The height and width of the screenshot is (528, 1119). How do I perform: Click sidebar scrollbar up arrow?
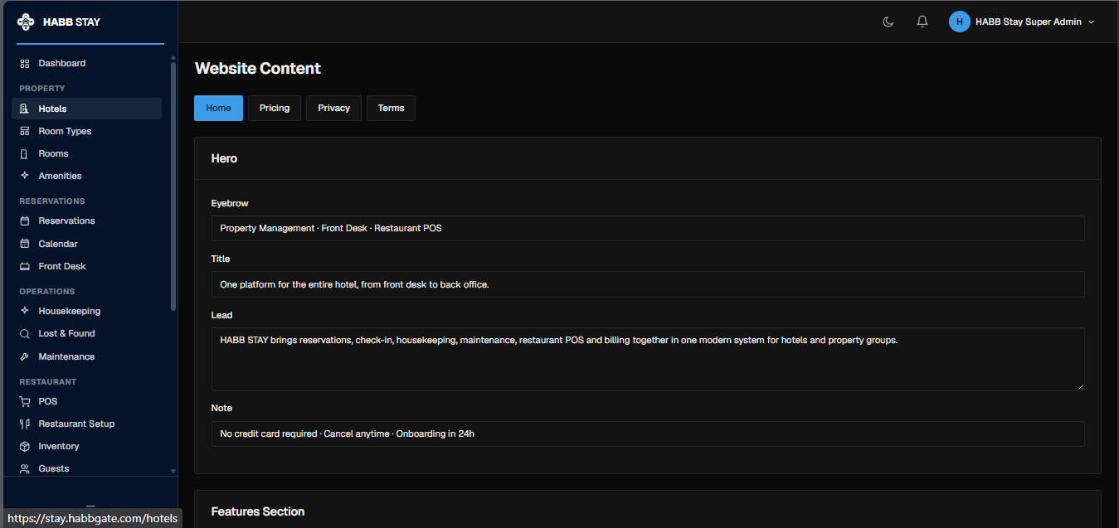[173, 58]
